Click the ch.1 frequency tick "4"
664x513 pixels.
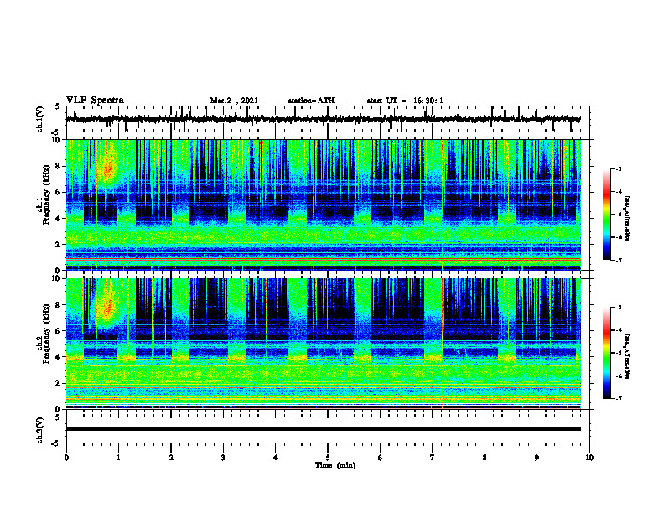pos(59,219)
